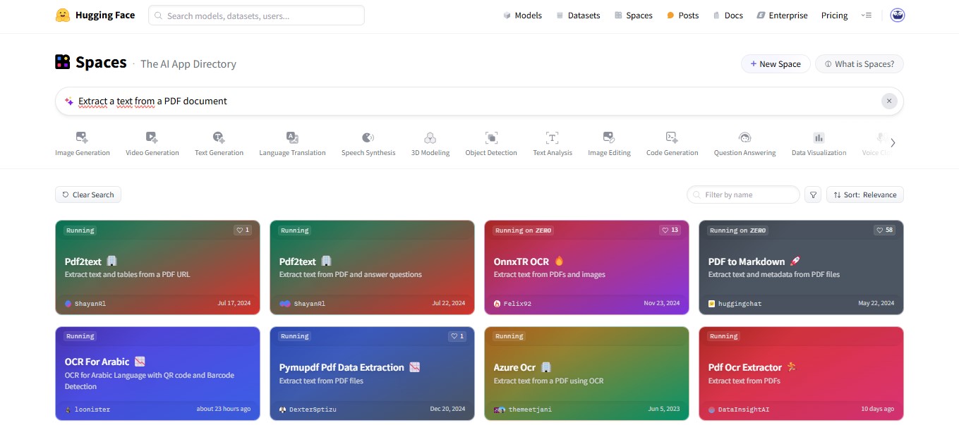Viewport: 959px width, 425px height.
Task: Clear the semantic search query
Action: [x=889, y=101]
